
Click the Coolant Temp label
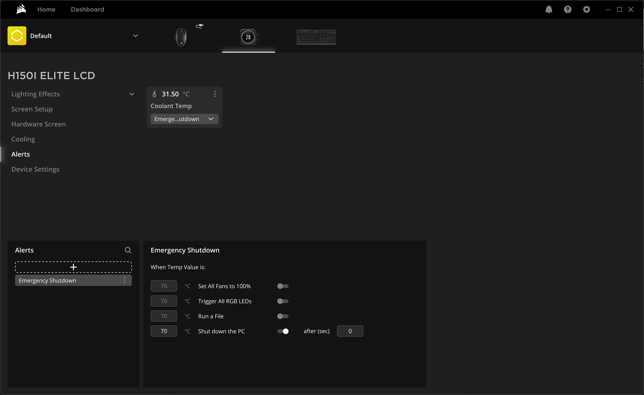point(171,106)
